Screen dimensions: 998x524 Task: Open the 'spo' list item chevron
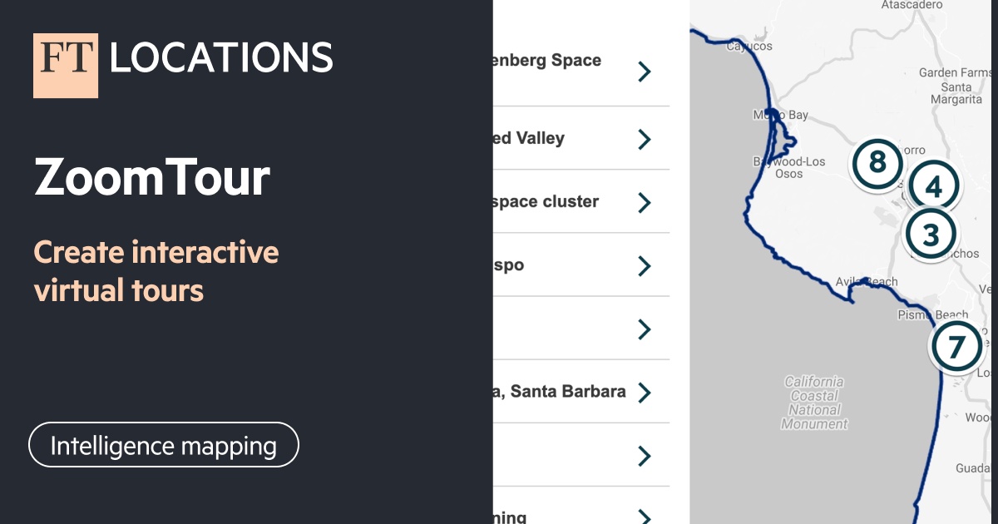coord(645,265)
